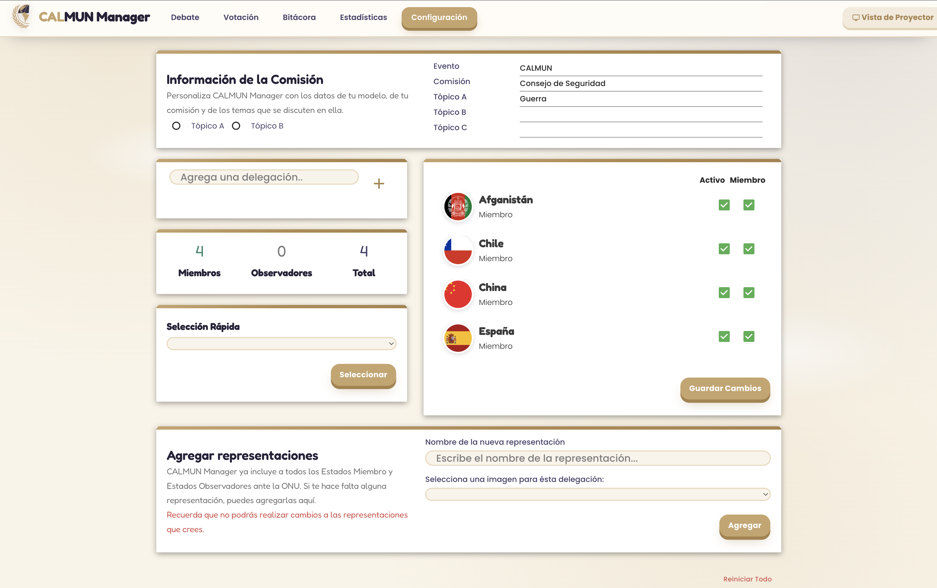
Task: Click the Observadores count label
Action: click(x=282, y=273)
